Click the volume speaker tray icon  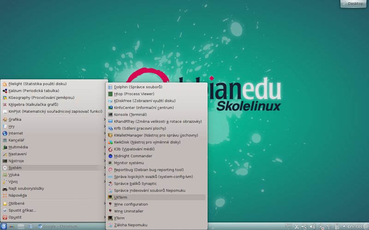(312, 226)
